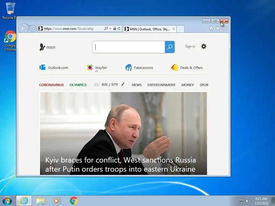Switch to the MSN | Outlook, Office tab

click(150, 29)
